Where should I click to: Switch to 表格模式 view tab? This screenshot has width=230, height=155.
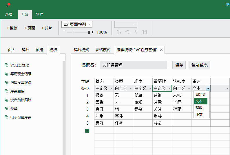click(103, 50)
